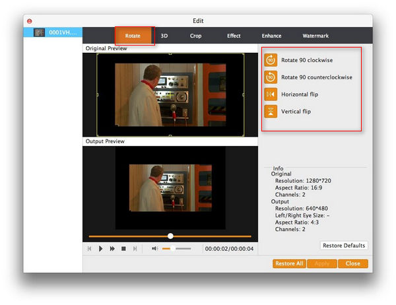This screenshot has width=396, height=305.
Task: Click the Original Preview video frame
Action: click(170, 95)
